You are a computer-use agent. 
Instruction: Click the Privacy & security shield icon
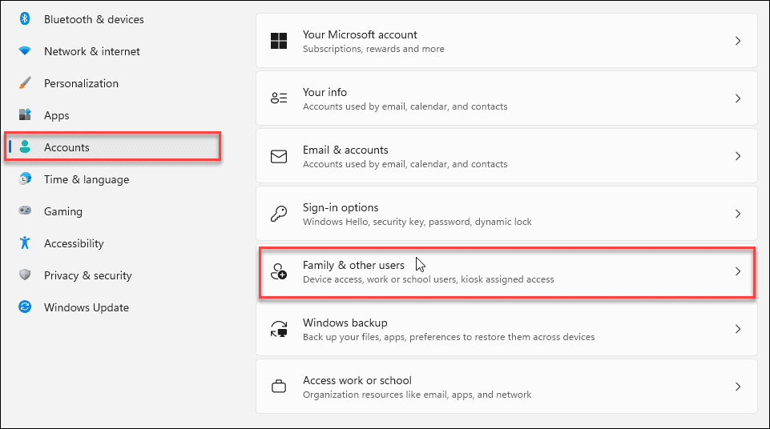pyautogui.click(x=25, y=275)
